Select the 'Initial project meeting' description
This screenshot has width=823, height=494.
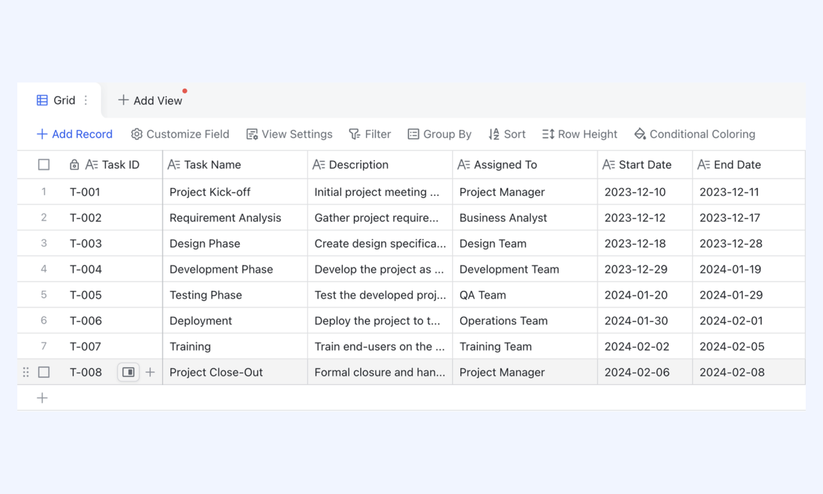[380, 192]
